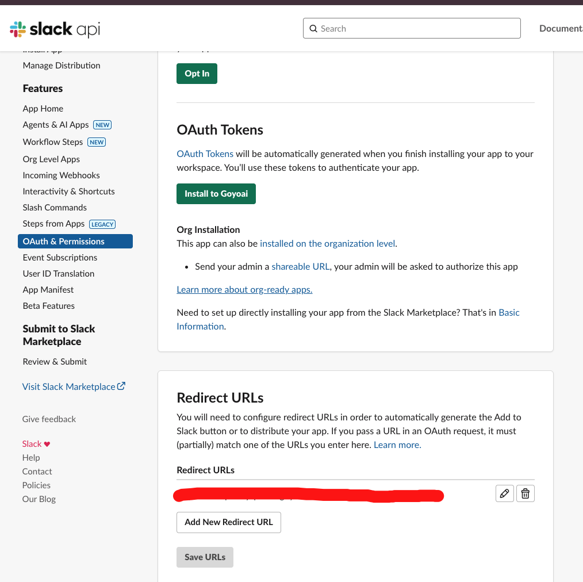This screenshot has height=582, width=583.
Task: Open App Manifest page
Action: pos(48,290)
